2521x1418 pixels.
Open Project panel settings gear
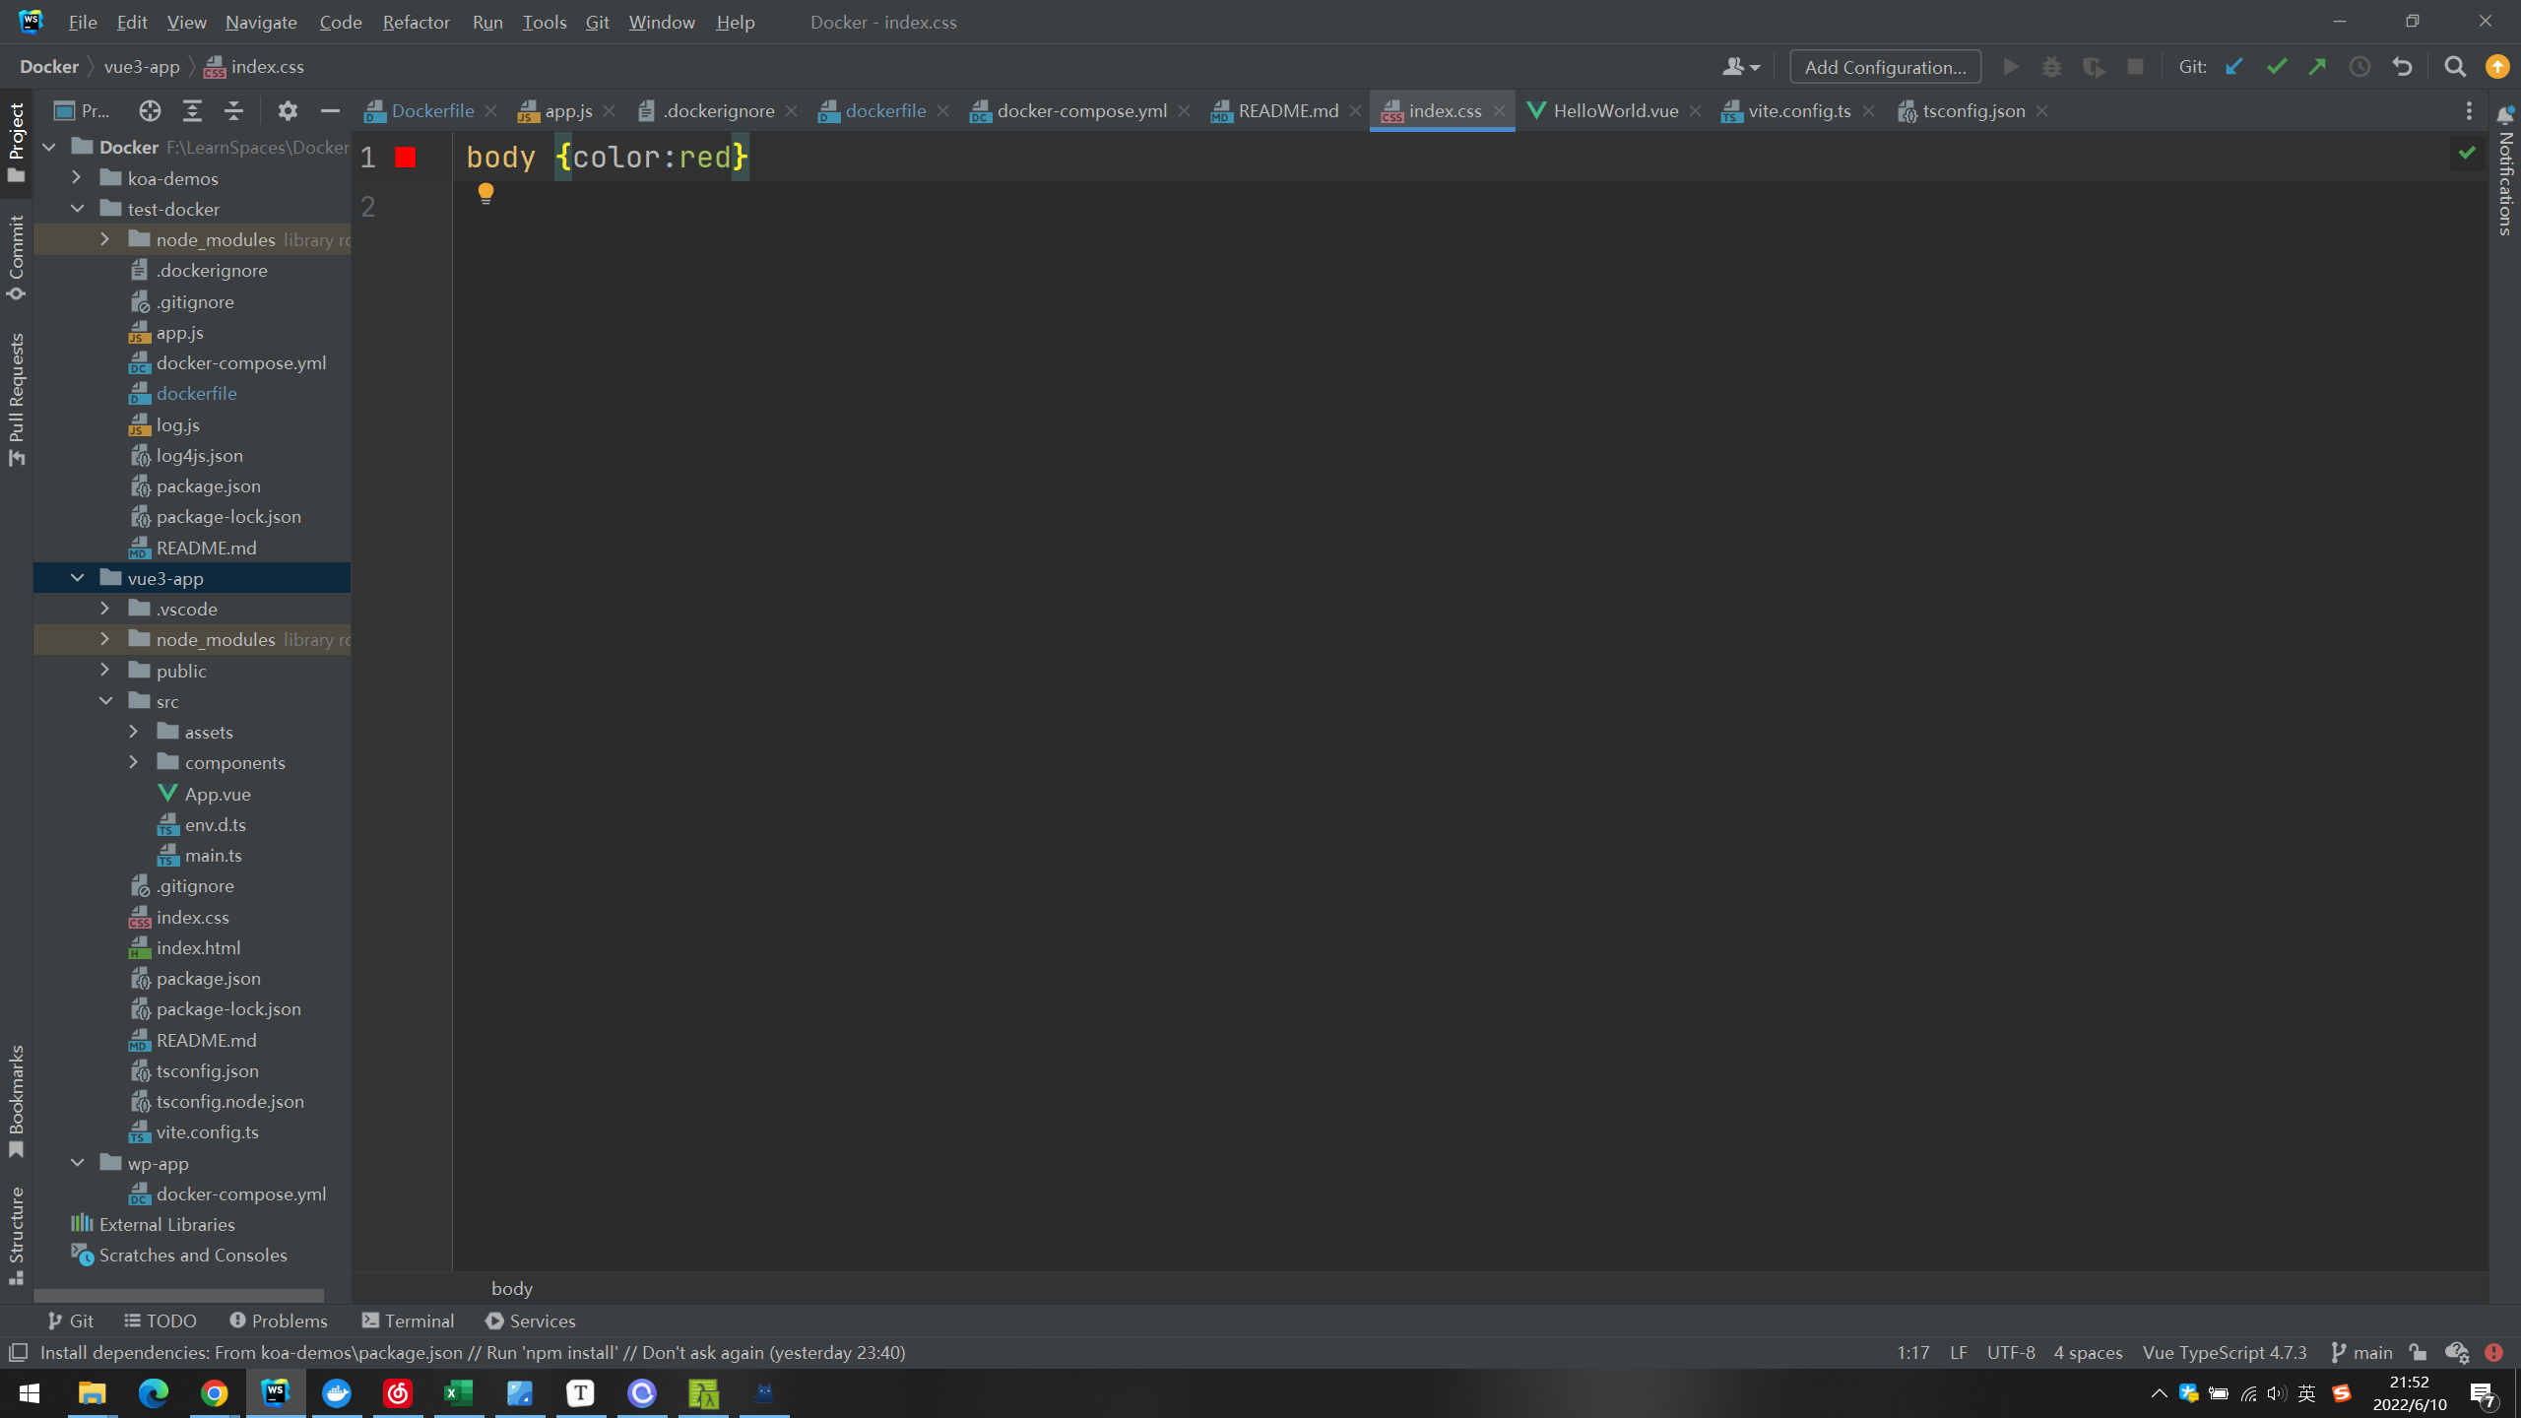pos(287,111)
